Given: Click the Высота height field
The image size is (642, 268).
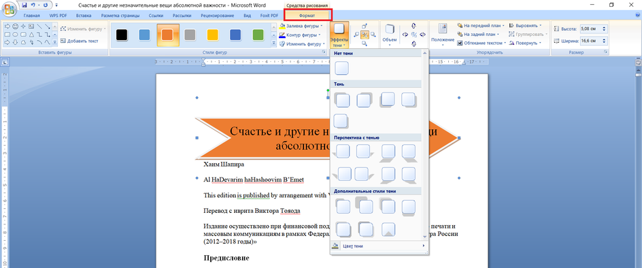Looking at the screenshot, I should click(x=593, y=29).
